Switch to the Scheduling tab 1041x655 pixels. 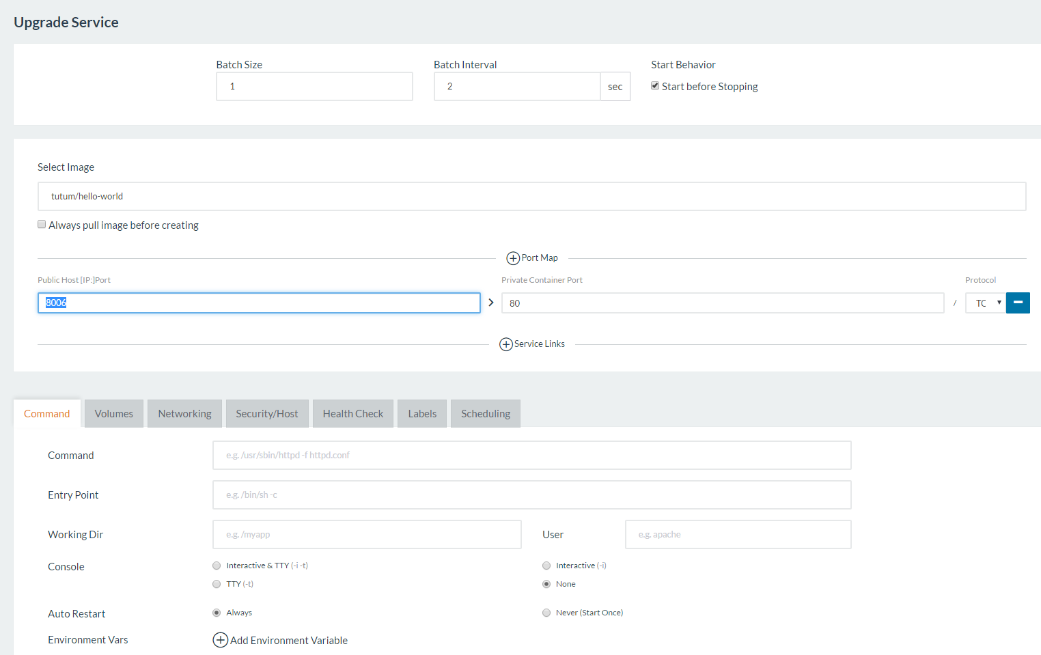tap(486, 414)
